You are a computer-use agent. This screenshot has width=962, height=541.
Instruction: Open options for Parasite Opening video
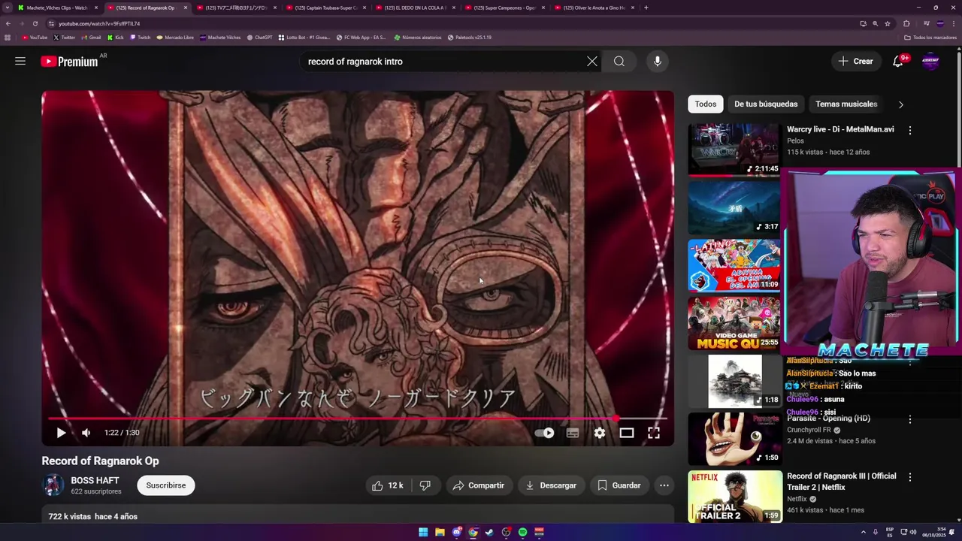coord(909,419)
